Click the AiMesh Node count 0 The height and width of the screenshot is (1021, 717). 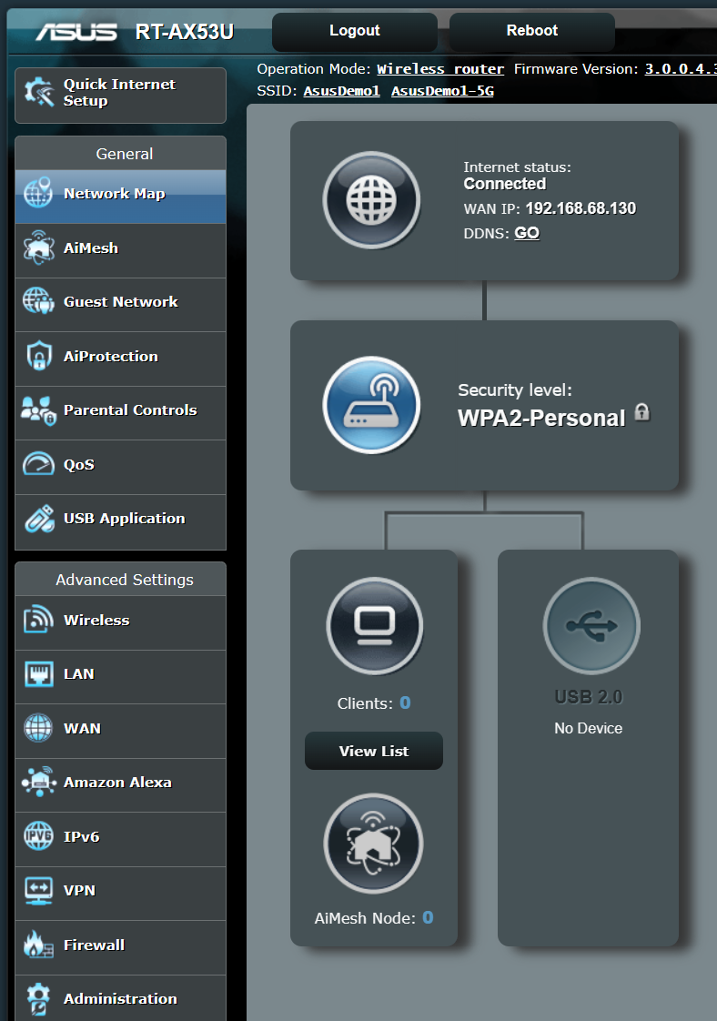pyautogui.click(x=428, y=917)
